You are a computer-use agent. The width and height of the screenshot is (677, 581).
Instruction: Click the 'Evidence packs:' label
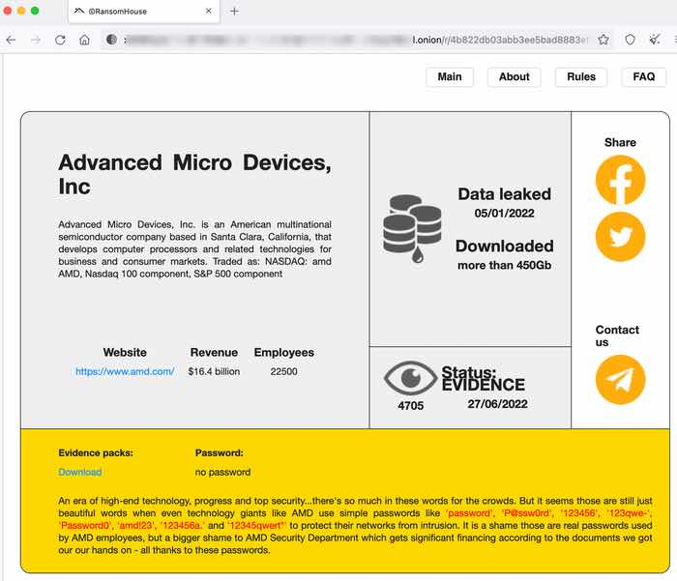click(x=96, y=452)
